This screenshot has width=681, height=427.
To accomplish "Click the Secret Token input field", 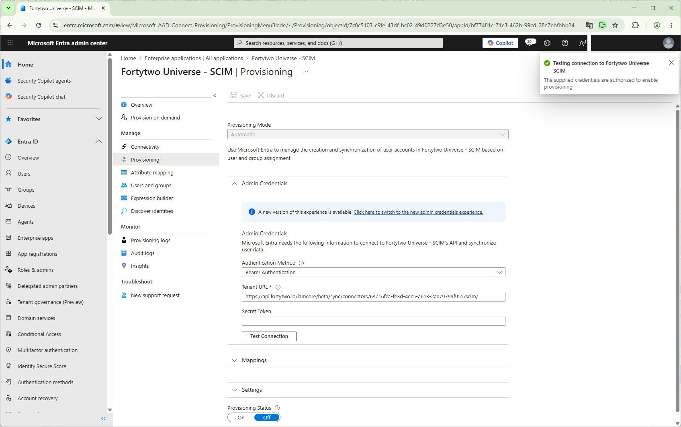I will tap(374, 321).
